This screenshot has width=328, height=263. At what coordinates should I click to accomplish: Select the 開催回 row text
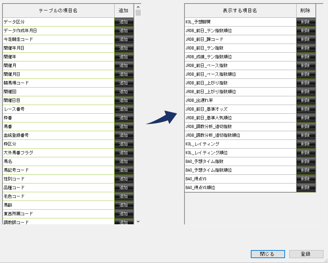[10, 92]
